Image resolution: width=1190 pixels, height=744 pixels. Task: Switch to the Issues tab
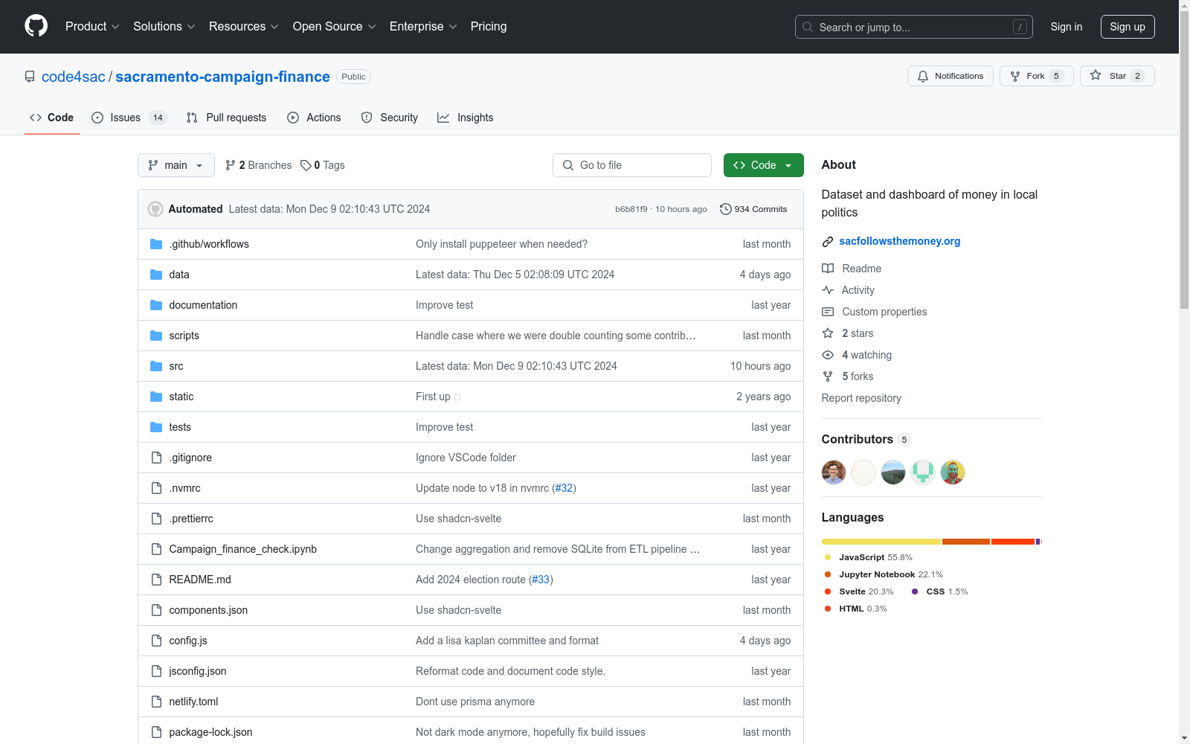(x=129, y=118)
